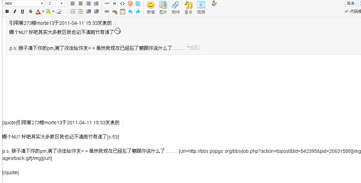
Task: Increase text indent
Action: click(89, 12)
